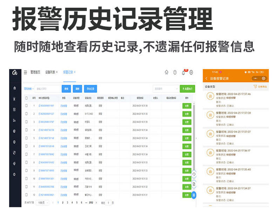Image resolution: width=277 pixels, height=210 pixels.
Task: Close the 设备列表 tab
Action: point(57,72)
